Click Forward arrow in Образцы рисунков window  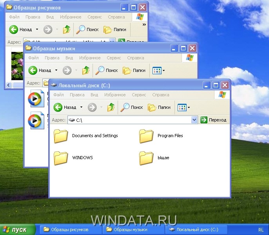click(48, 29)
